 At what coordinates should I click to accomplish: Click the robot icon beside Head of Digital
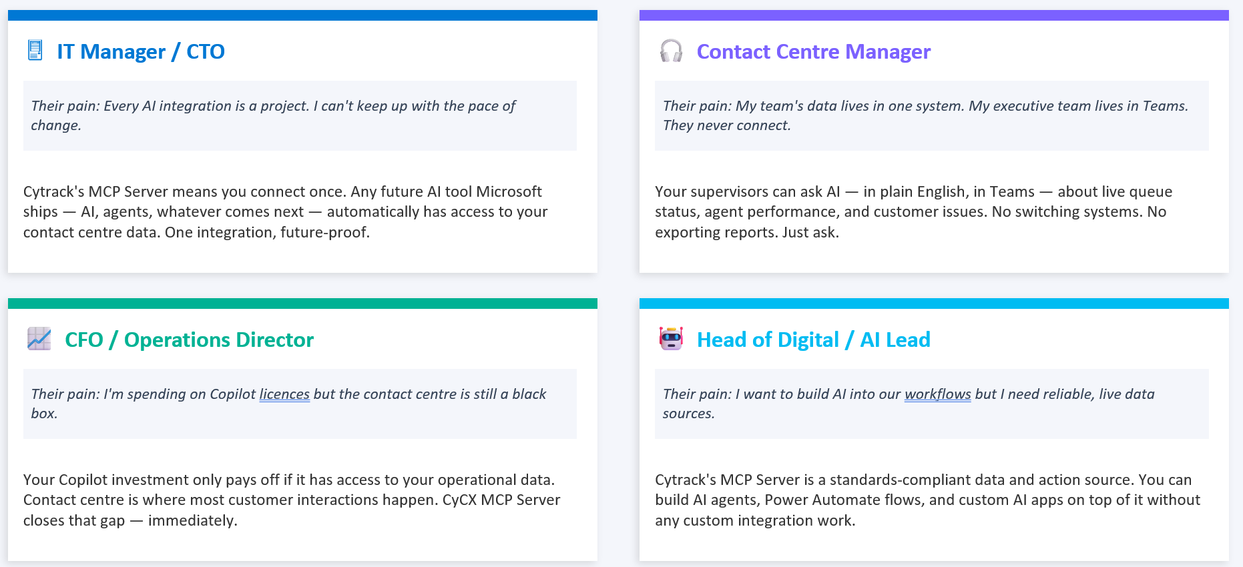671,339
